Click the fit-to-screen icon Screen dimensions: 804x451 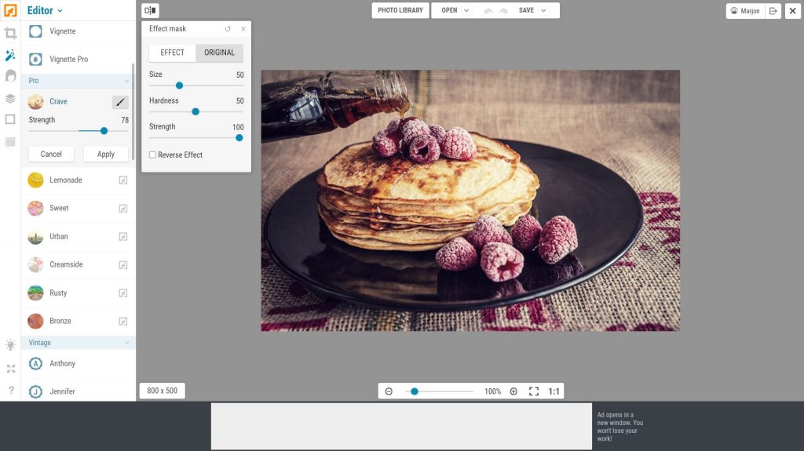tap(534, 391)
